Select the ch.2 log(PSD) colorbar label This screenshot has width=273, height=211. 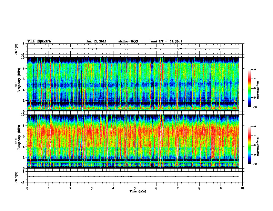258,147
